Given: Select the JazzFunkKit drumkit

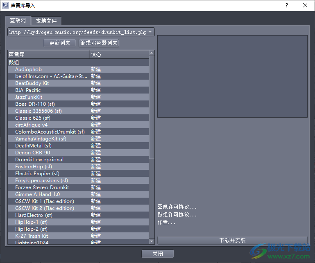Looking at the screenshot, I should [78, 97].
